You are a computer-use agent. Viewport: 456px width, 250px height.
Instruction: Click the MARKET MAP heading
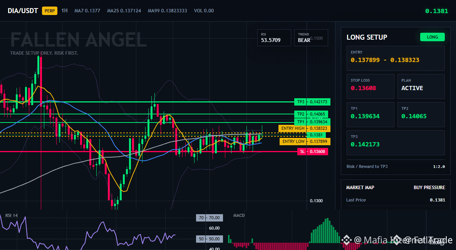coord(360,188)
